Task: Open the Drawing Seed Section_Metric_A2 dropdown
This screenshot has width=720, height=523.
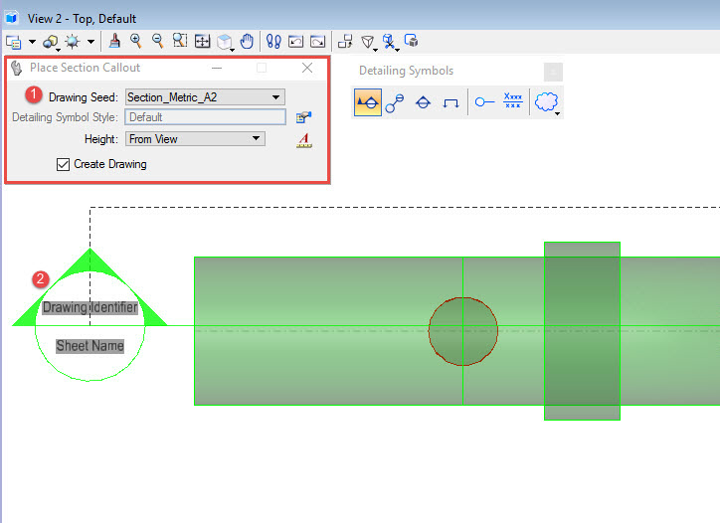Action: pos(205,97)
